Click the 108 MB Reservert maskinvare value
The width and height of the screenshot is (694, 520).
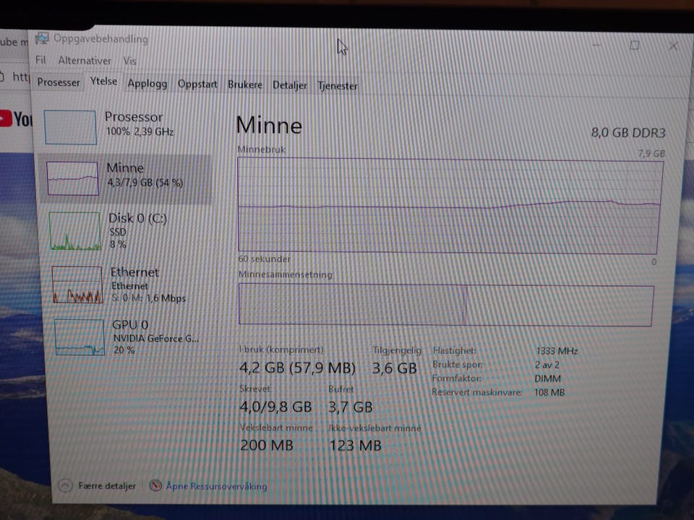tap(549, 392)
